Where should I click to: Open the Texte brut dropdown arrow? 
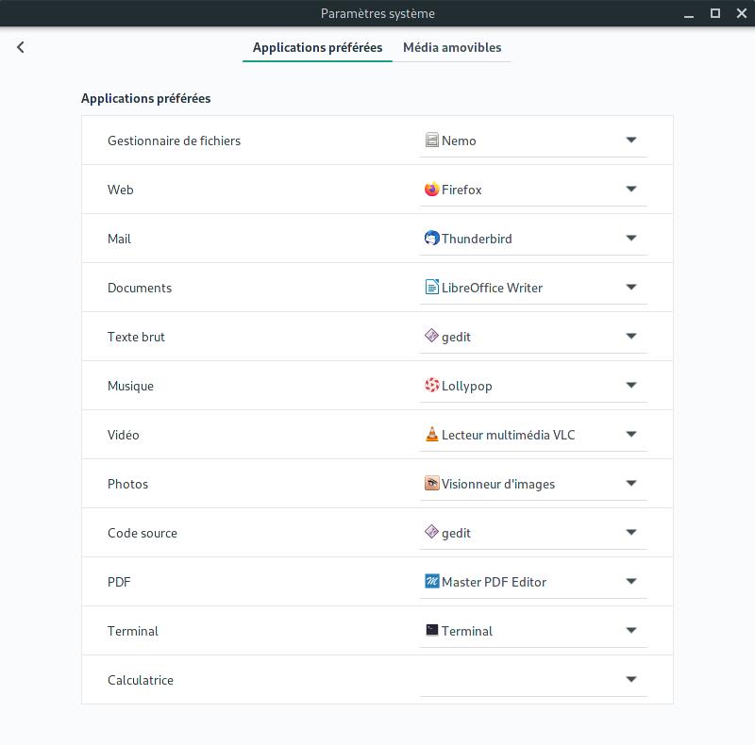(631, 336)
